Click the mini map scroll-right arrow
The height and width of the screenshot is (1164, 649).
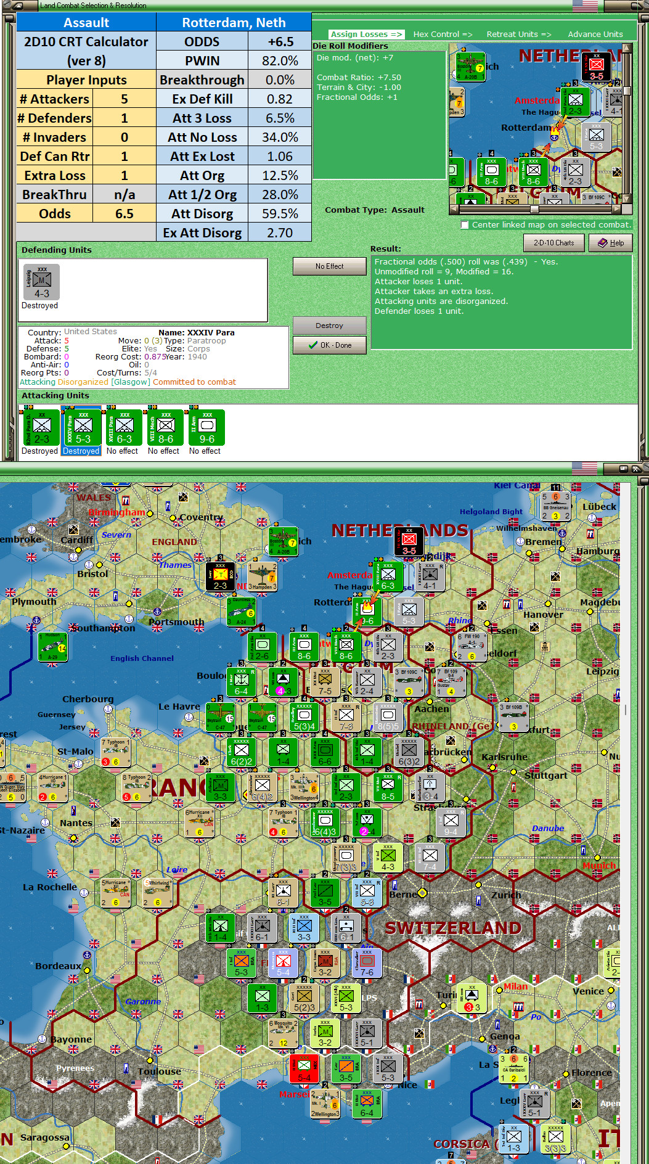(618, 209)
